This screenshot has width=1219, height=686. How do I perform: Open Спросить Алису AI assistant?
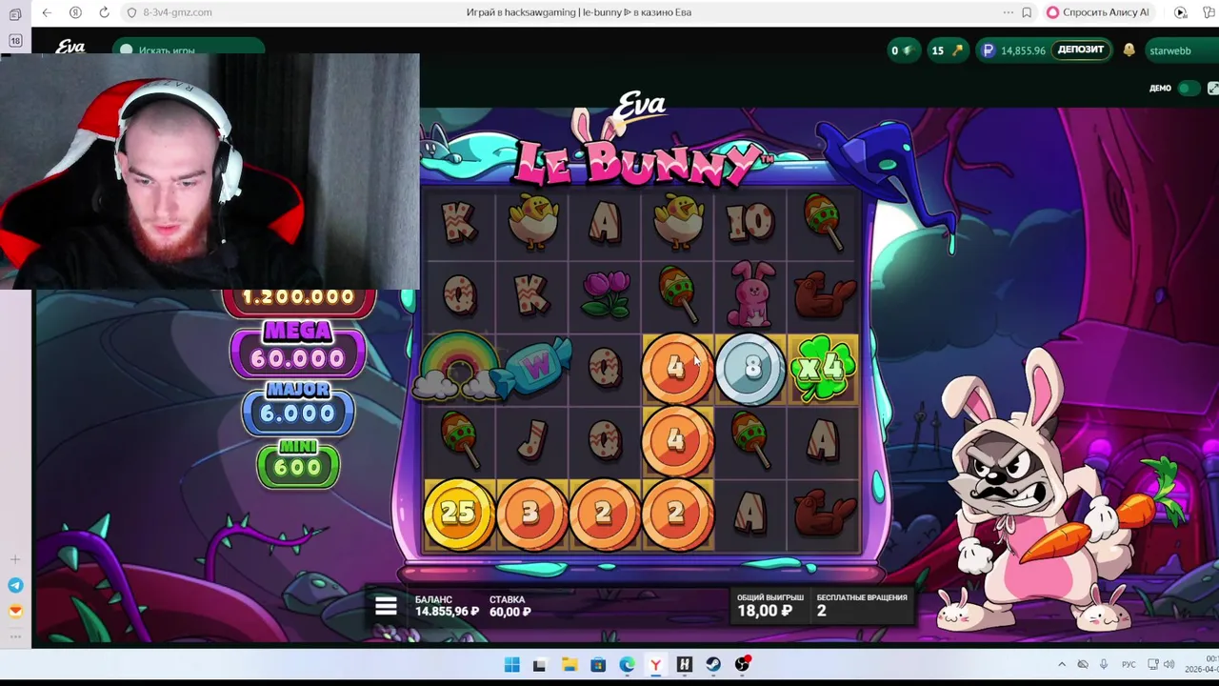tap(1098, 12)
